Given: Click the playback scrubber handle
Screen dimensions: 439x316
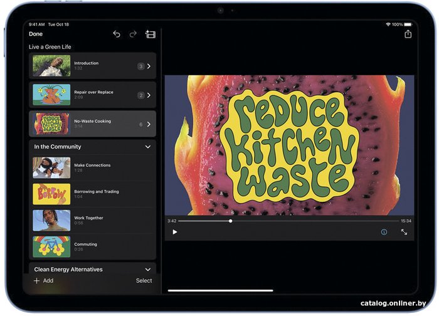Looking at the screenshot, I should (230, 221).
